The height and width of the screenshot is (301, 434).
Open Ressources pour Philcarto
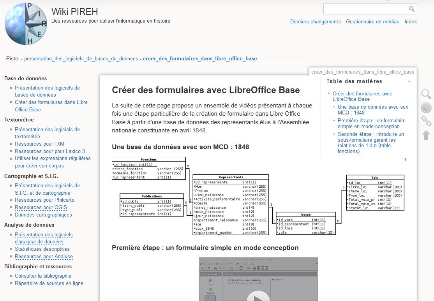[x=44, y=200]
